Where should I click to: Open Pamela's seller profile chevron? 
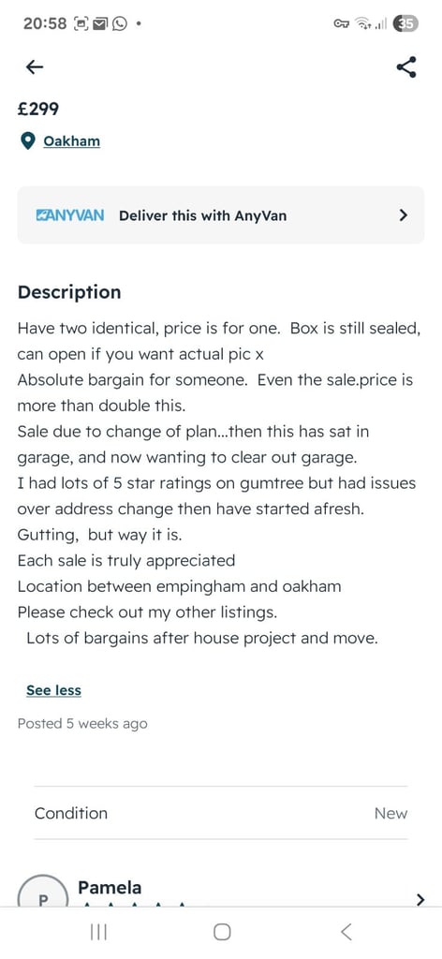[420, 899]
